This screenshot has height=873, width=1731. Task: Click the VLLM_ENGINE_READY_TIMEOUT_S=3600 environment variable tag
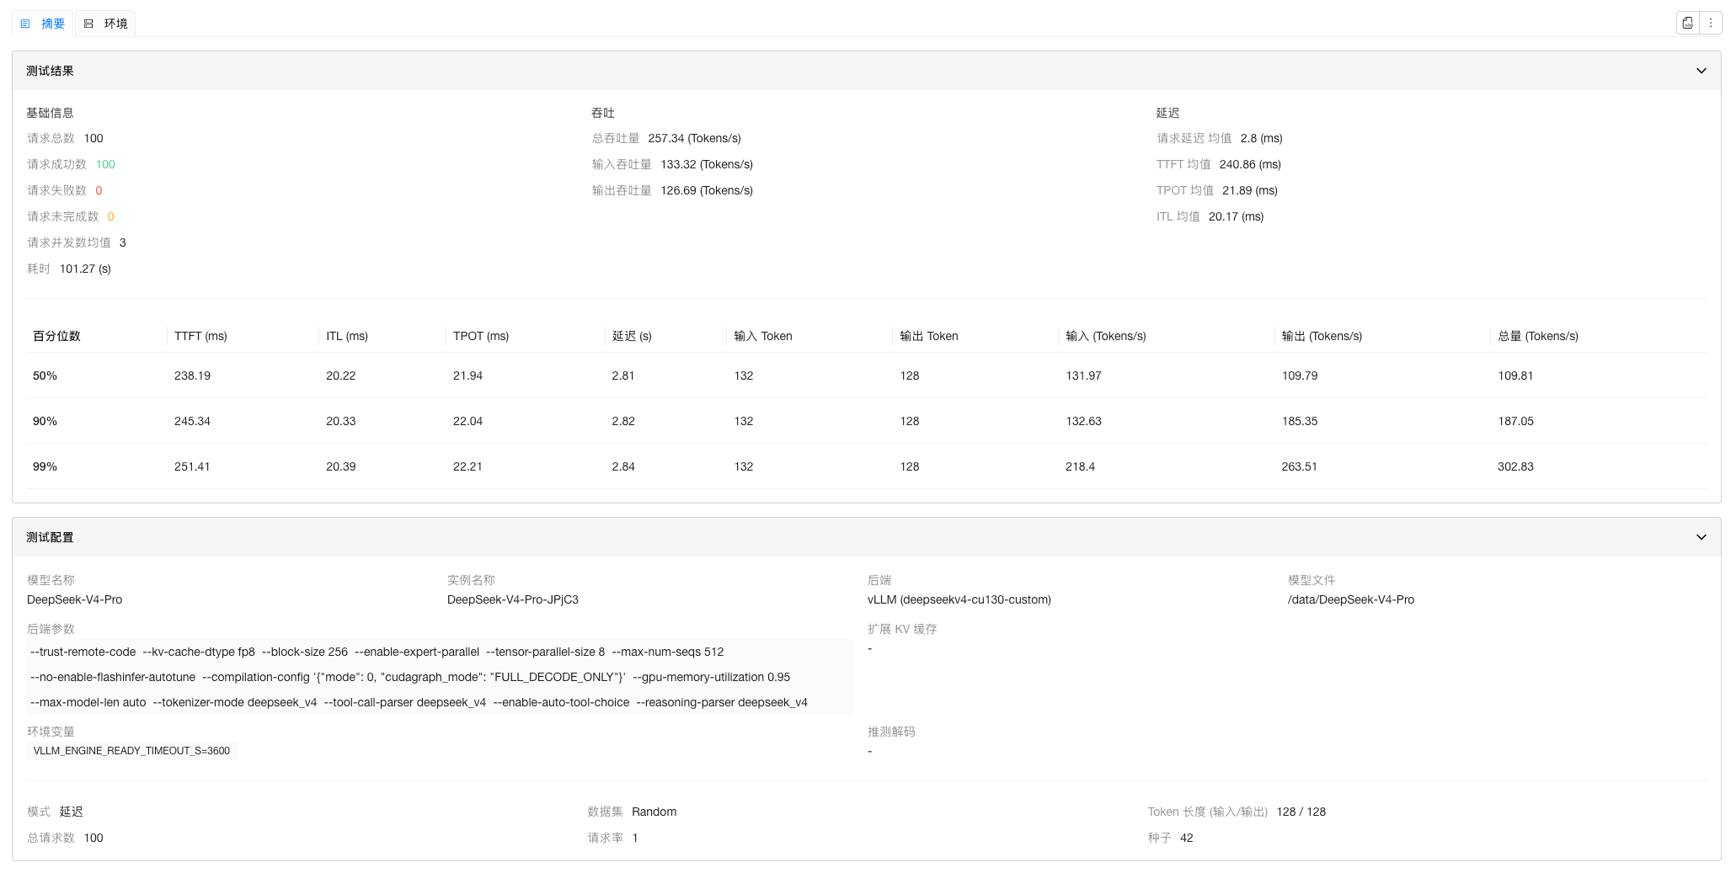(x=131, y=751)
